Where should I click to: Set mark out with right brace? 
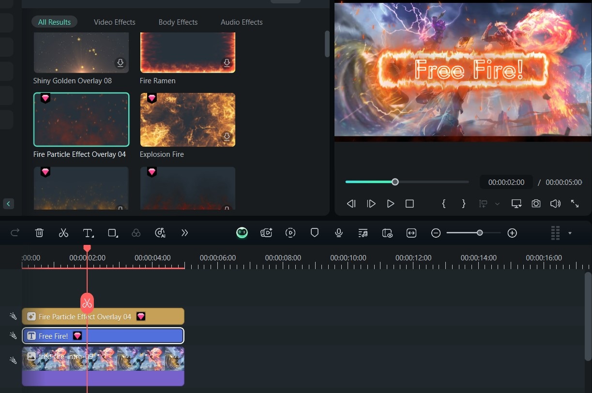(x=463, y=204)
